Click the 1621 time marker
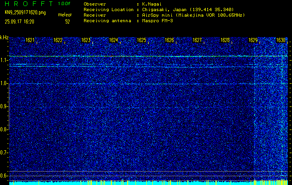Viewport: 292px width, 185px height. coord(30,40)
